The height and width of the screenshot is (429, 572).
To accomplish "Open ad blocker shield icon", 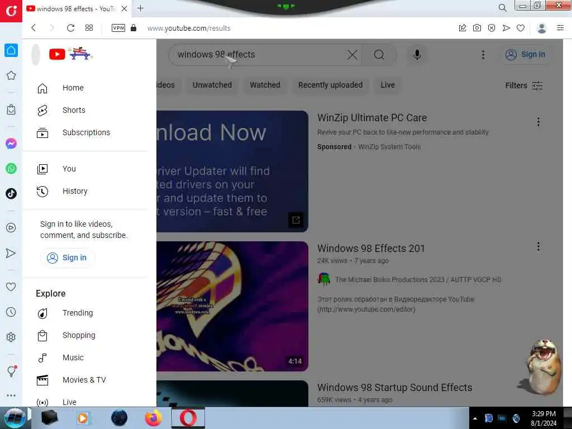I will (492, 28).
